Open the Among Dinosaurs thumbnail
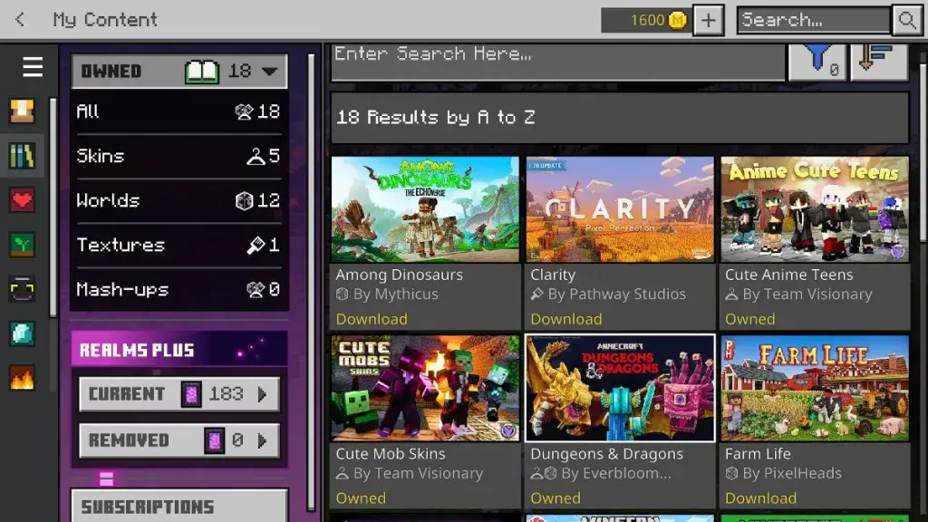928x522 pixels. (425, 209)
